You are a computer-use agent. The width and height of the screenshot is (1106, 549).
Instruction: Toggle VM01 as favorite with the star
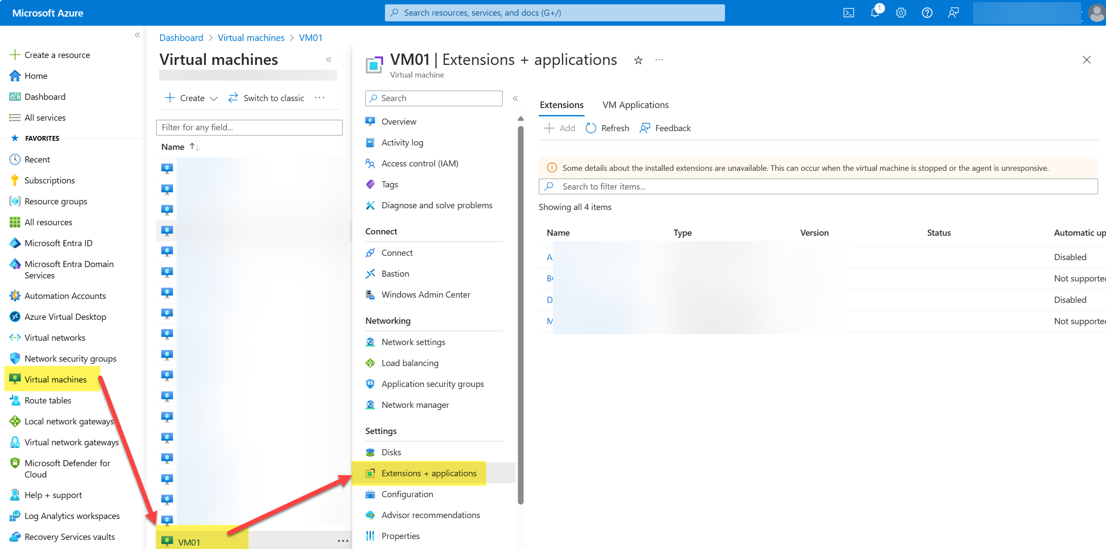pyautogui.click(x=638, y=60)
